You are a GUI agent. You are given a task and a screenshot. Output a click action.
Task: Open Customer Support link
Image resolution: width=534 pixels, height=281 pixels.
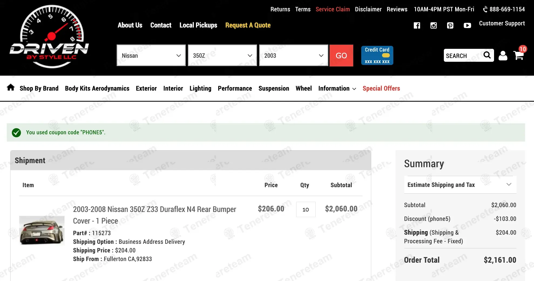point(502,23)
